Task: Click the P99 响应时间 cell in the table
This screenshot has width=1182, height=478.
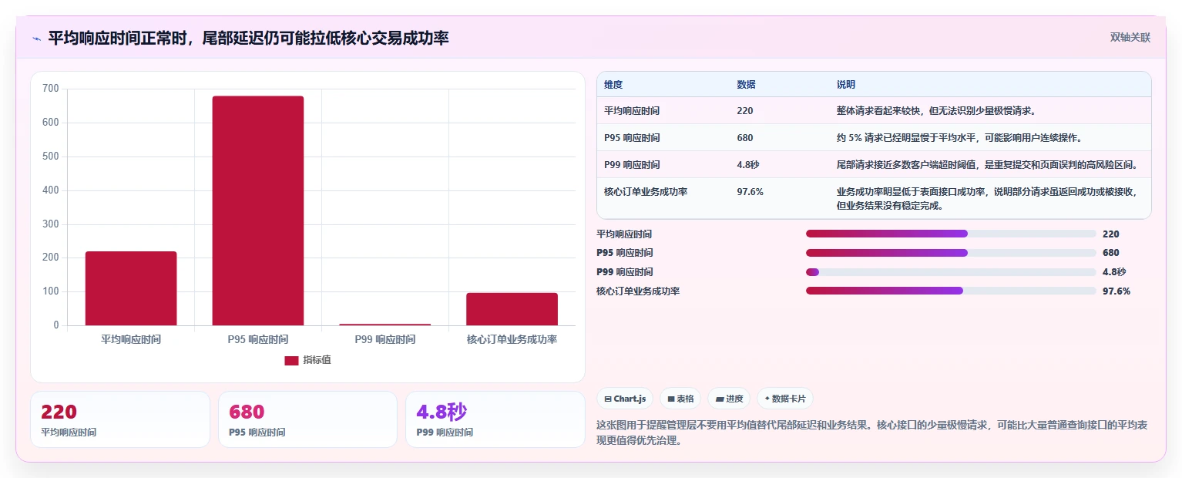Action: [x=632, y=165]
